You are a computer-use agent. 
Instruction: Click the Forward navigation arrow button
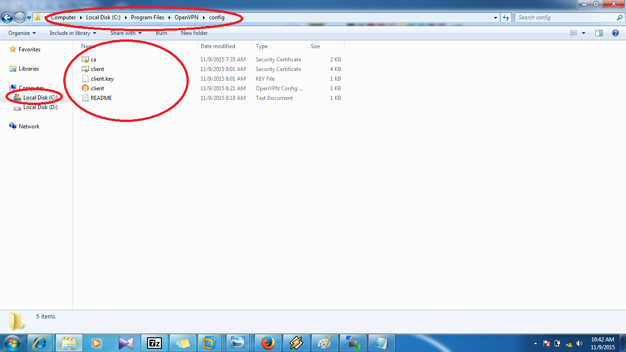[x=20, y=17]
